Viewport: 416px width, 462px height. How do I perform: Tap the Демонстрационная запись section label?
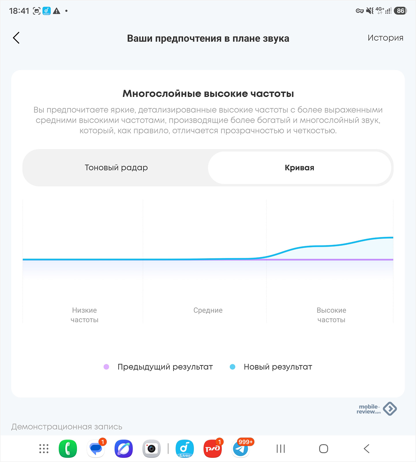[67, 427]
